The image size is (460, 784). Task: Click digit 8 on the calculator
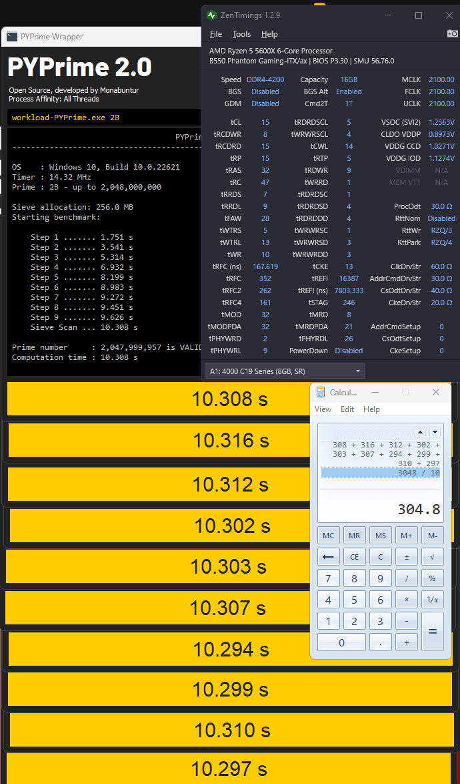pyautogui.click(x=354, y=578)
